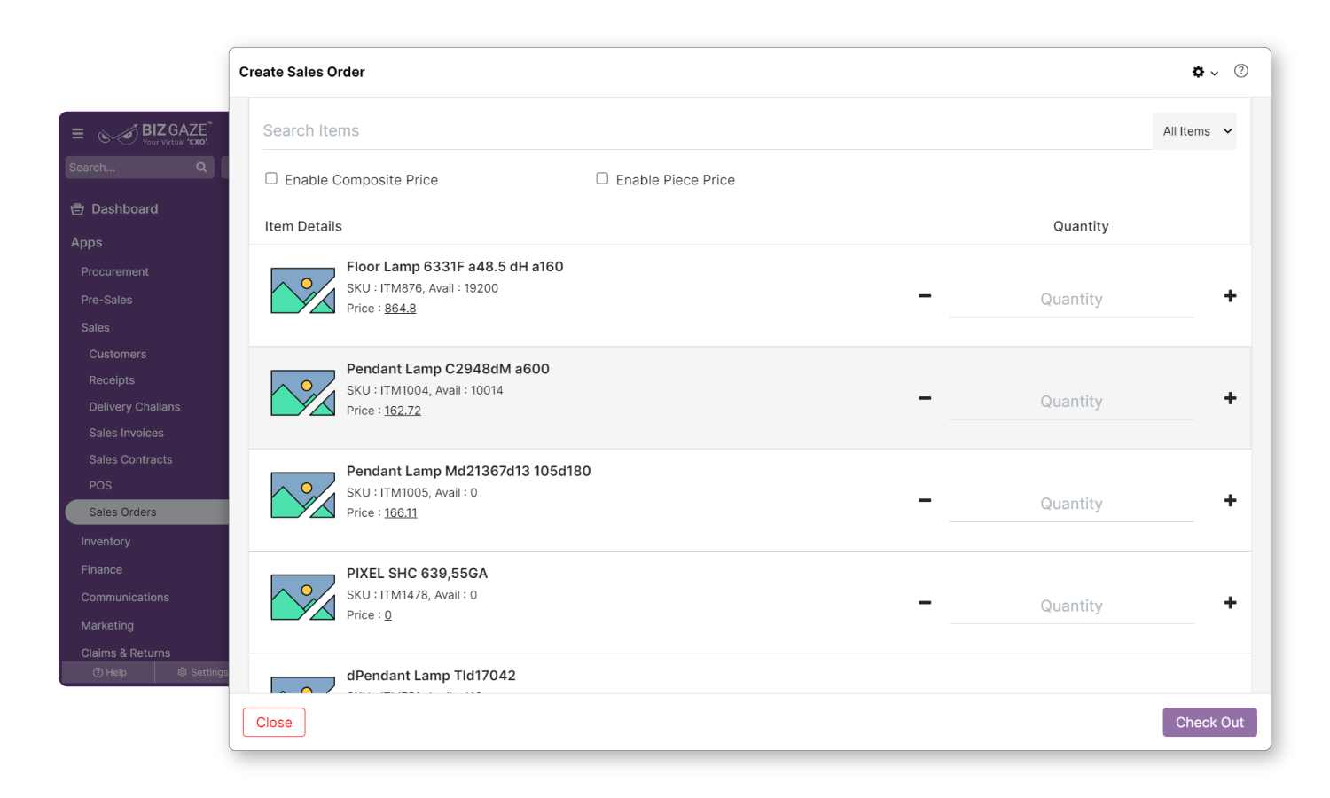This screenshot has width=1330, height=798.
Task: Enable Piece Price checkbox
Action: point(602,178)
